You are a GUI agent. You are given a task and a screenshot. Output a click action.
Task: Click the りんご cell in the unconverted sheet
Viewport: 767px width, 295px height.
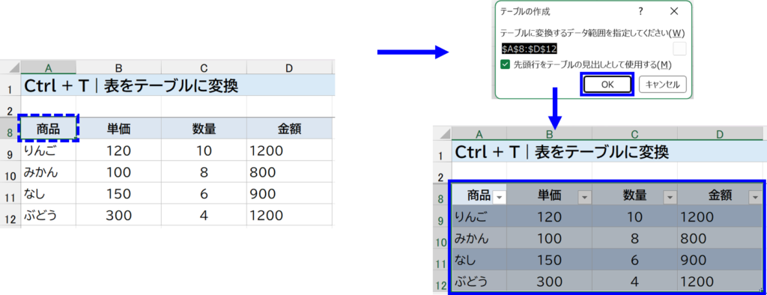coord(49,150)
